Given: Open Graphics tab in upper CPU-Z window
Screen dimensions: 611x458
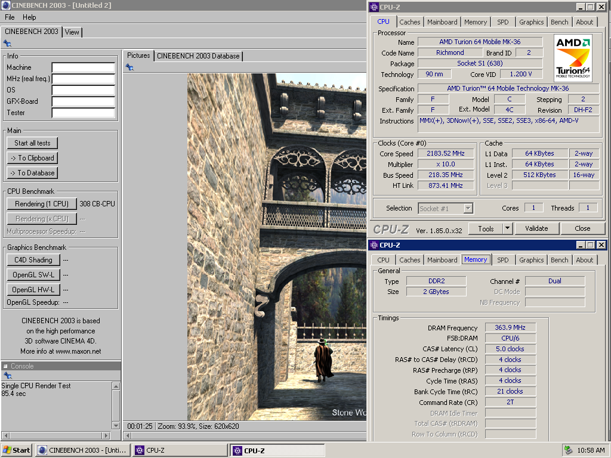Looking at the screenshot, I should 531,22.
